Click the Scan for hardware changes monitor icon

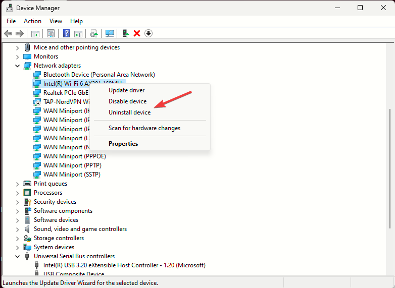109,33
